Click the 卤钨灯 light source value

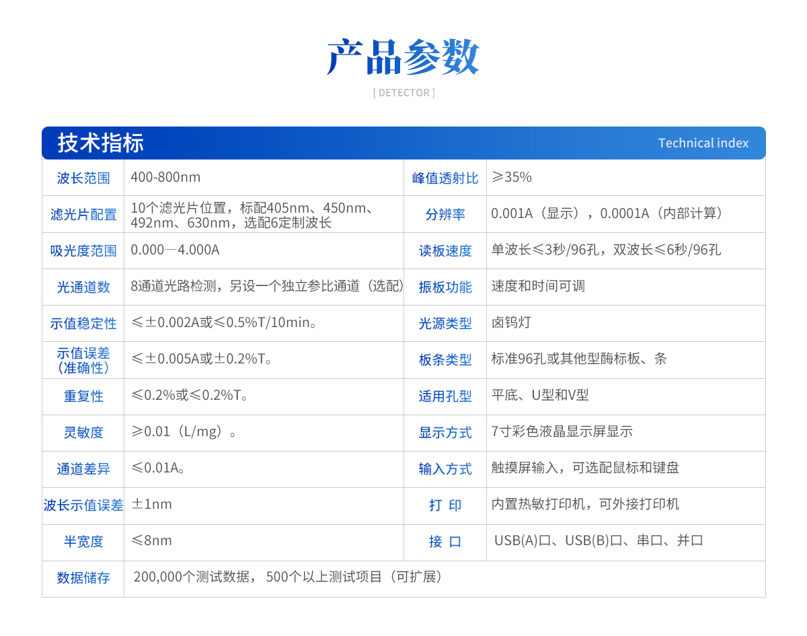pos(511,323)
